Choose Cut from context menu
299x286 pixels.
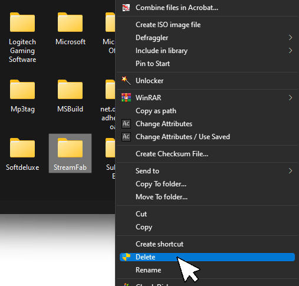(x=207, y=214)
